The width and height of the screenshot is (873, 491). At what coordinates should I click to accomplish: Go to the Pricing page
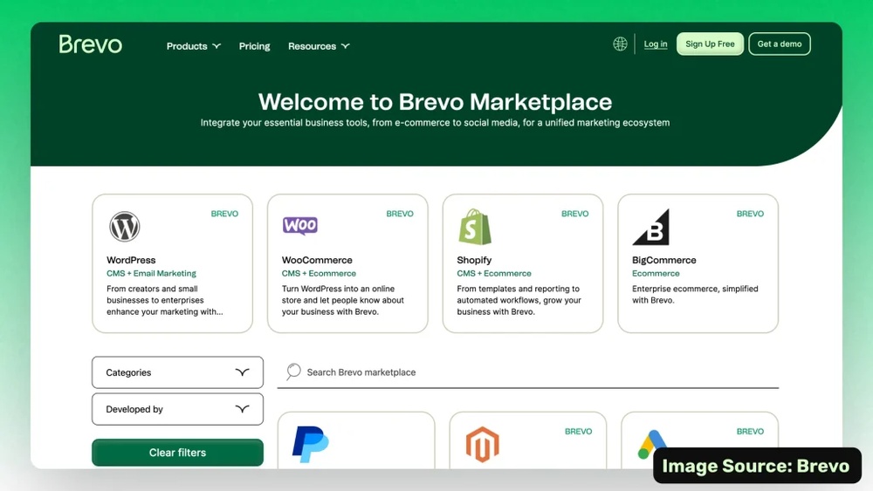pos(254,46)
